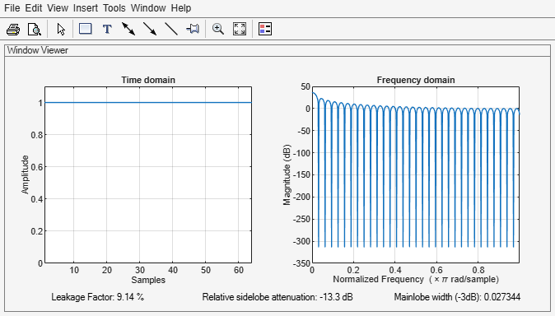Click the Leakage Factor 9.14 % text
The width and height of the screenshot is (555, 316).
coord(98,297)
